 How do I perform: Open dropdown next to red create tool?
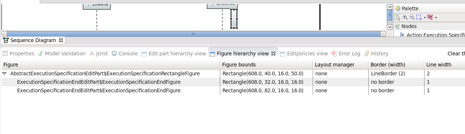tap(436, 18)
